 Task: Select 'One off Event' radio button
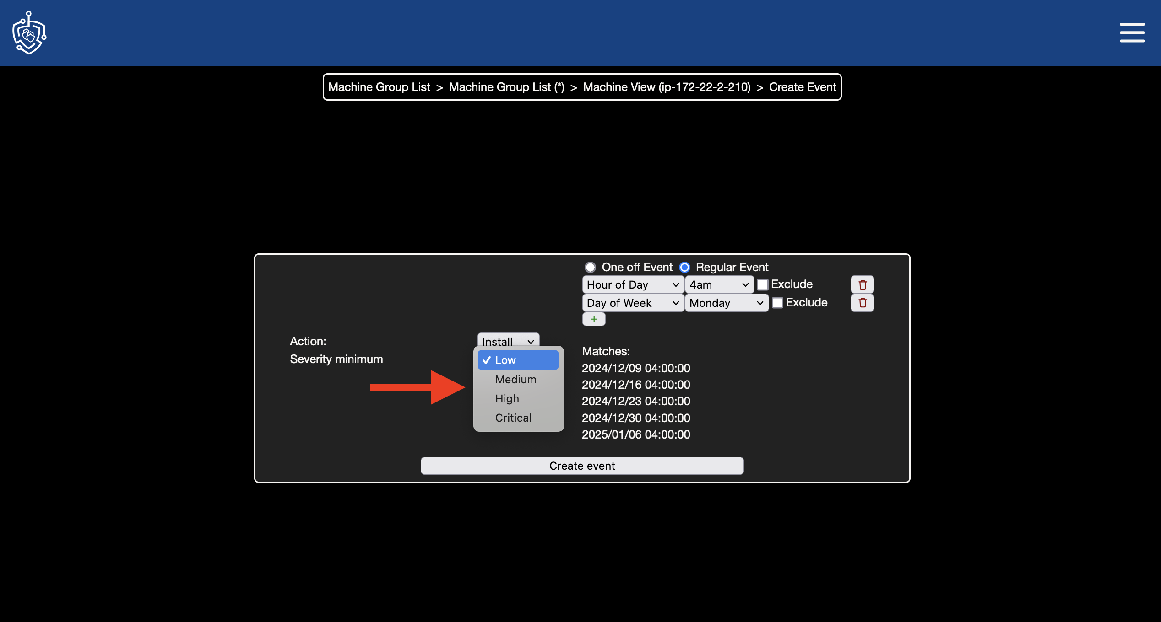[x=589, y=267]
